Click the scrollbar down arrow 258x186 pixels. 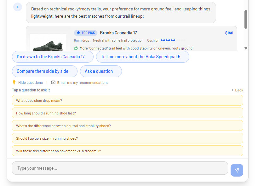246,49
